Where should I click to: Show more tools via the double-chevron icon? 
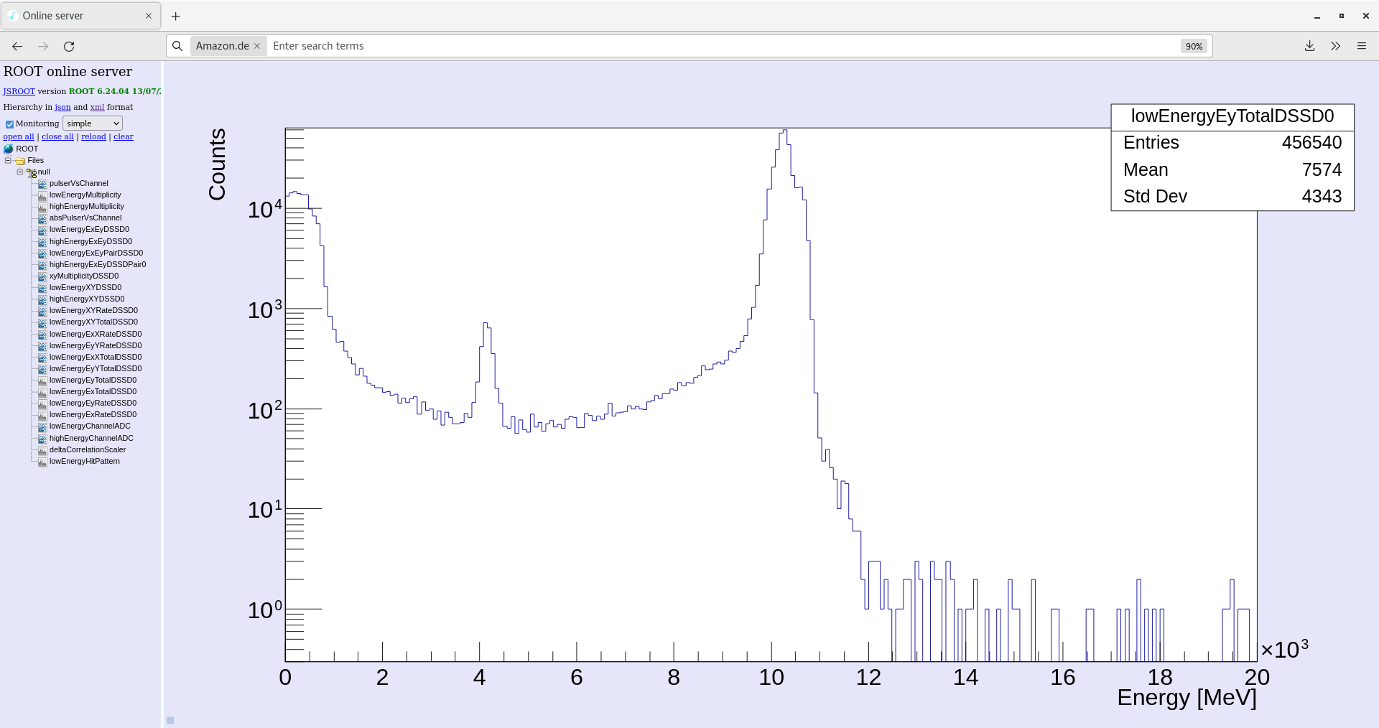point(1335,46)
